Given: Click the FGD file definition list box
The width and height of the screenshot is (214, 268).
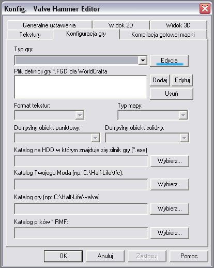Looking at the screenshot, I should coord(81,87).
